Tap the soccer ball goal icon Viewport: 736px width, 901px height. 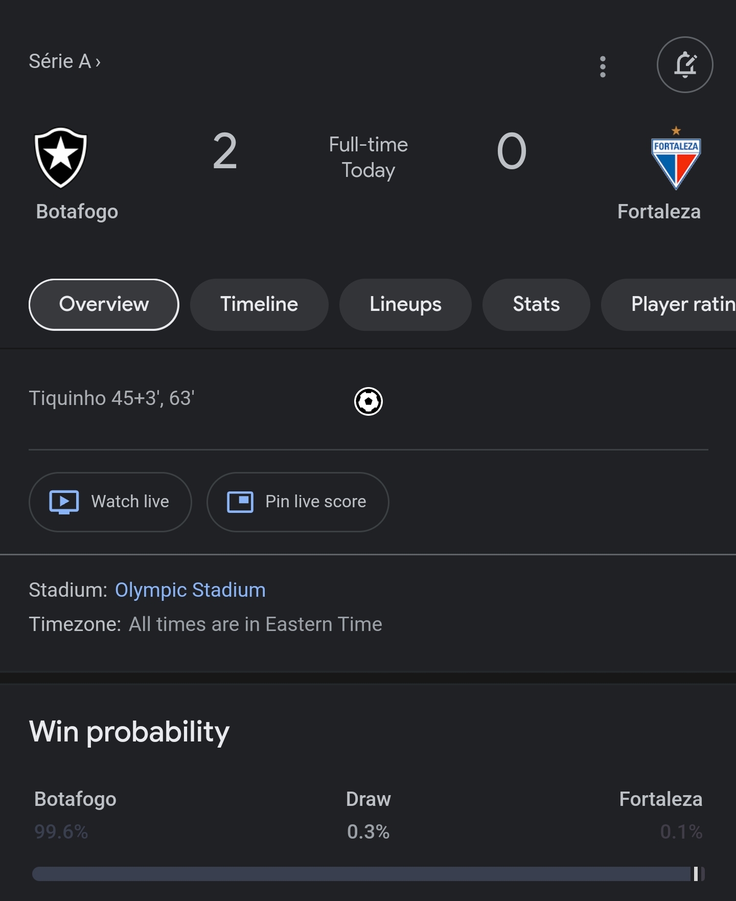369,401
